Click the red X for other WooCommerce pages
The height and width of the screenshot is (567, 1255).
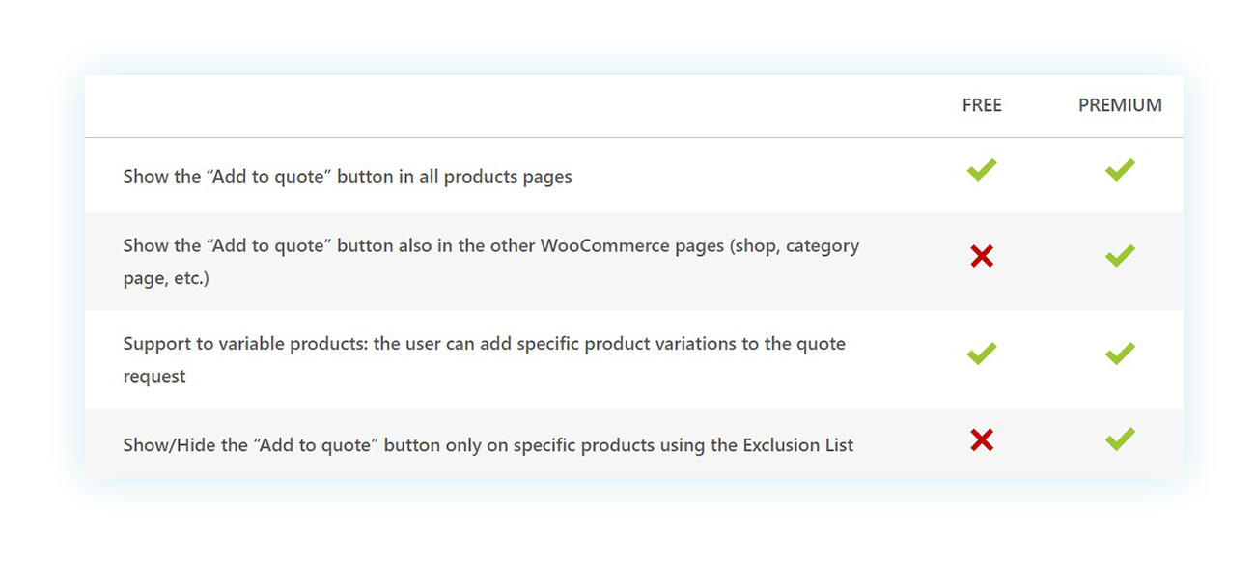click(982, 256)
